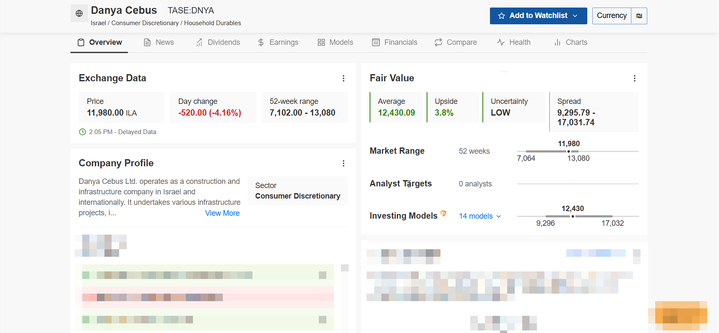Open the Financials tab
Viewport: 719px width, 333px height.
[x=394, y=42]
